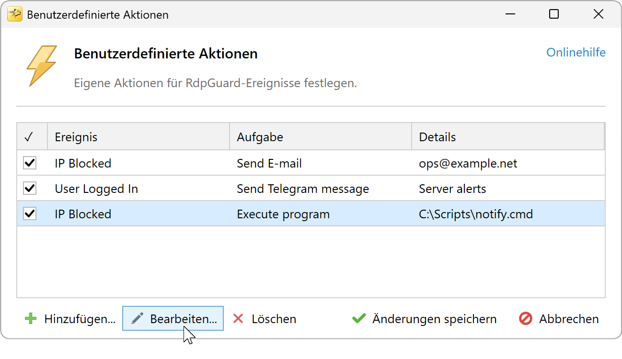Click IP Blocked in the Send E-mail row

(x=83, y=163)
